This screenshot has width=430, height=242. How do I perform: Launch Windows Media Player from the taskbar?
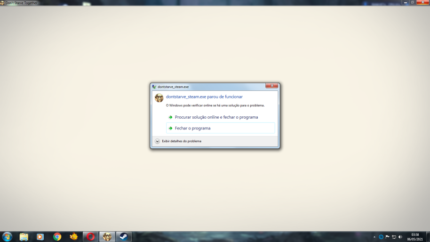click(x=40, y=236)
